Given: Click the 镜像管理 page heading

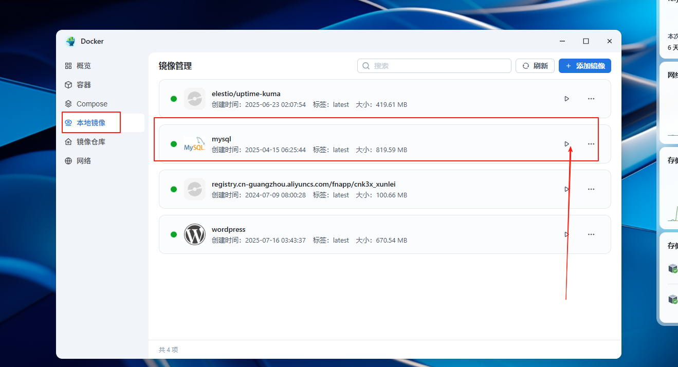Looking at the screenshot, I should pos(175,66).
